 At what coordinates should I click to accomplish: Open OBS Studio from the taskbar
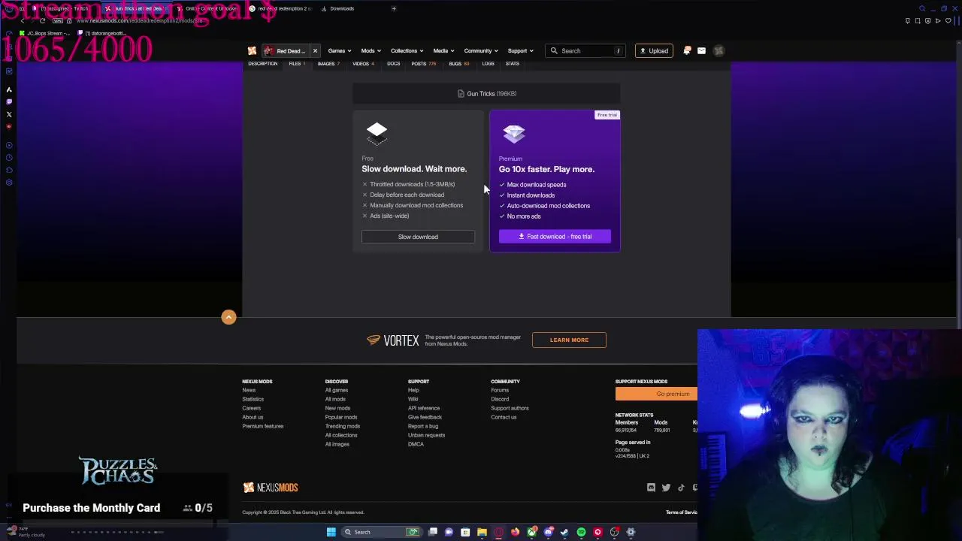click(614, 532)
